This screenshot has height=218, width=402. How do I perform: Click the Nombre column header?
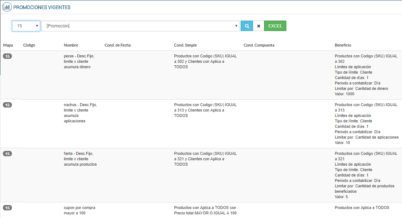[x=71, y=45]
